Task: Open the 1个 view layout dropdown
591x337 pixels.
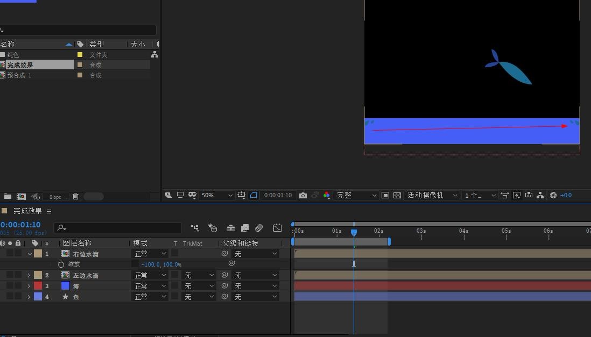Action: [x=480, y=195]
